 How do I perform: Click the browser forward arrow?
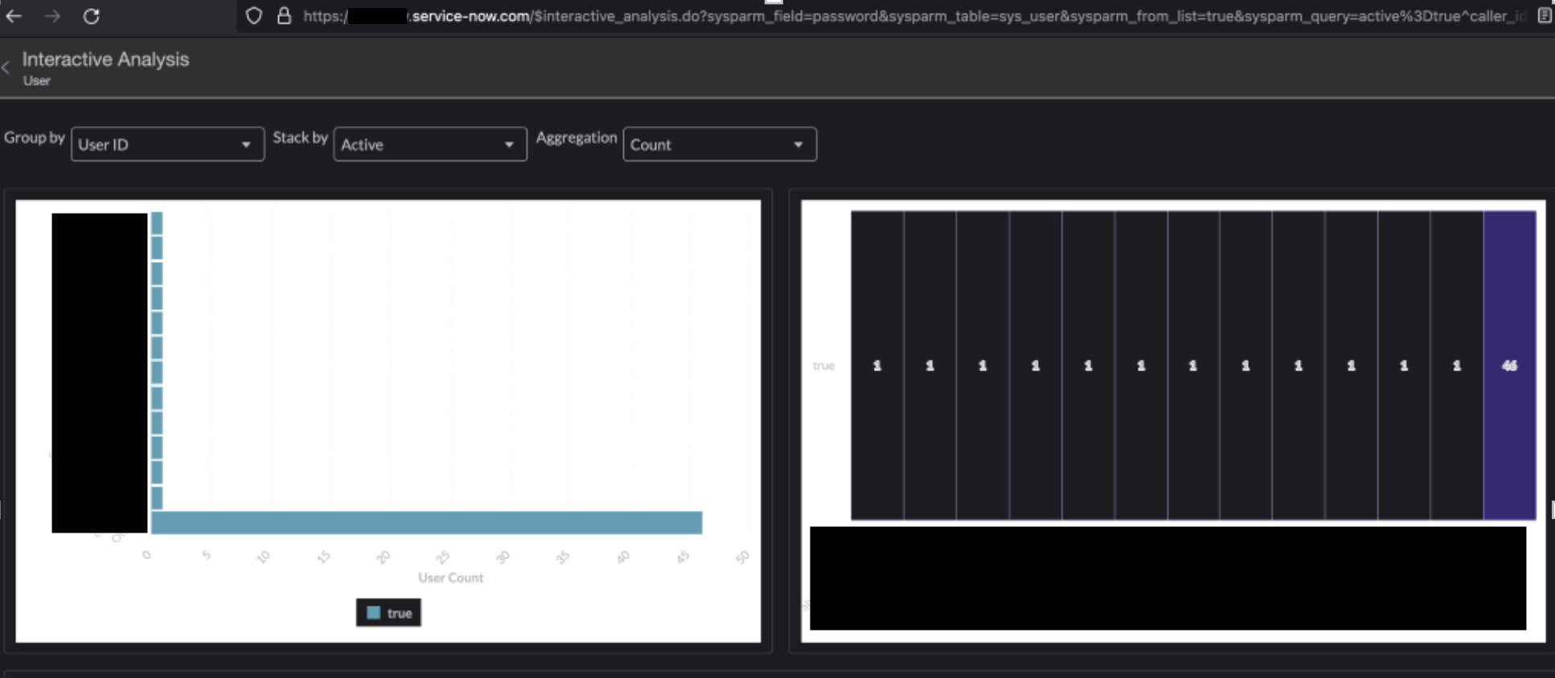pyautogui.click(x=52, y=16)
